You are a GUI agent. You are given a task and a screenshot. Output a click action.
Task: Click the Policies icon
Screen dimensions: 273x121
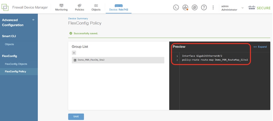coord(80,5)
